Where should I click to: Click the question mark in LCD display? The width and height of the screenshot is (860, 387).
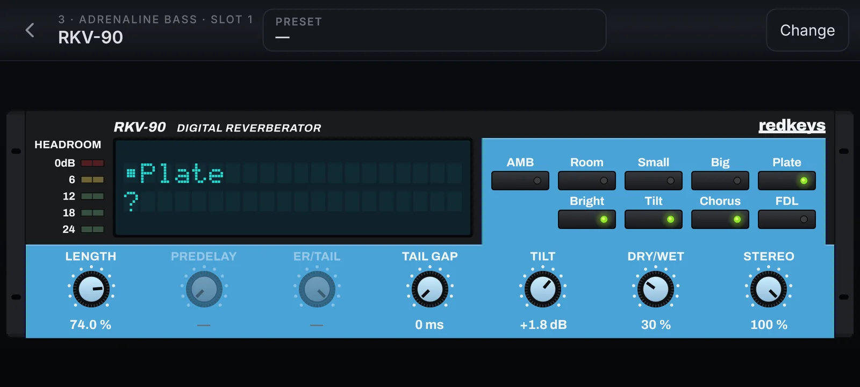point(131,202)
